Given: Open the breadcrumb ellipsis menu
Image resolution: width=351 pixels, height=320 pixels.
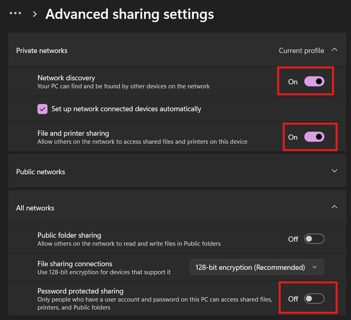Looking at the screenshot, I should click(15, 14).
